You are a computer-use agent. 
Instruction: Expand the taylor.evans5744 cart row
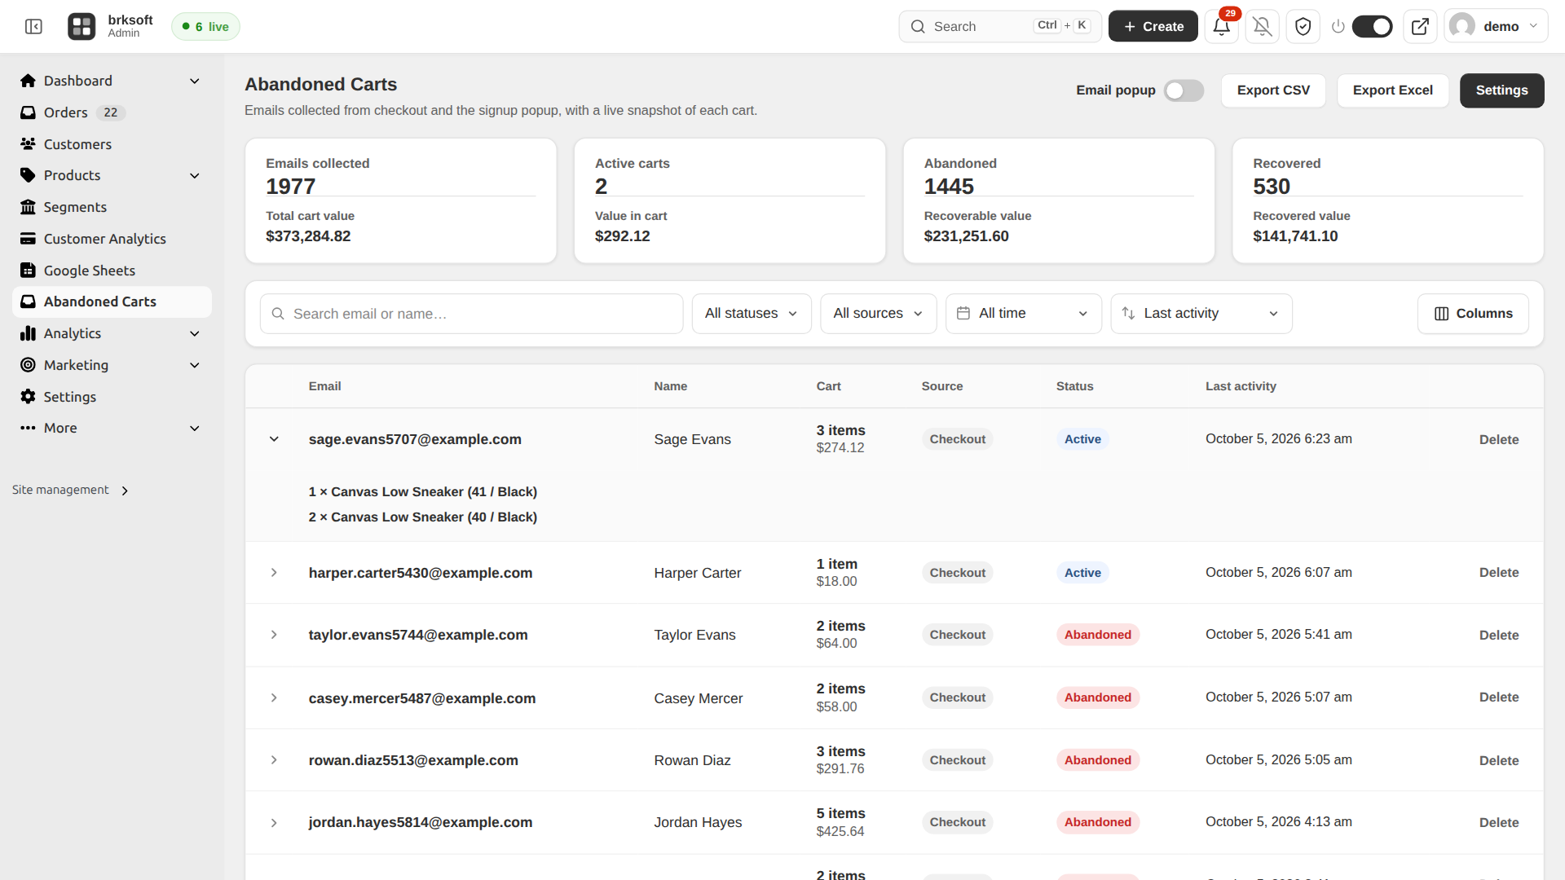point(274,635)
